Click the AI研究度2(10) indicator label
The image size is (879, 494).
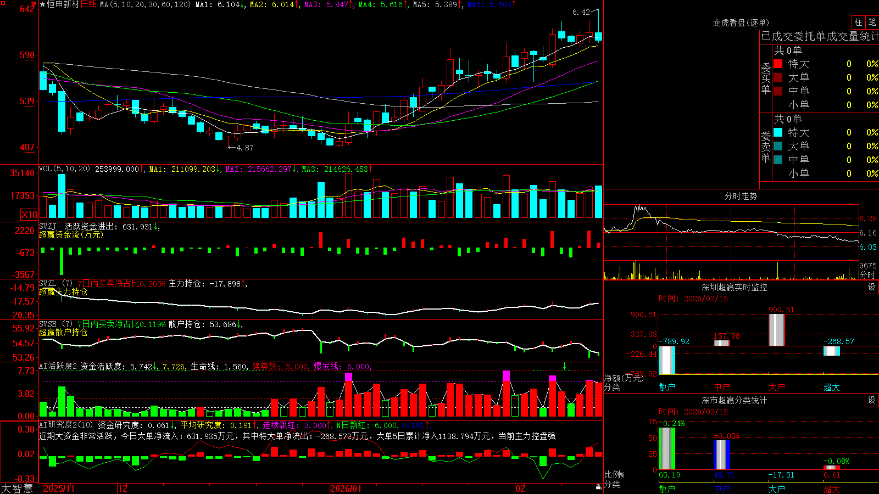click(66, 425)
